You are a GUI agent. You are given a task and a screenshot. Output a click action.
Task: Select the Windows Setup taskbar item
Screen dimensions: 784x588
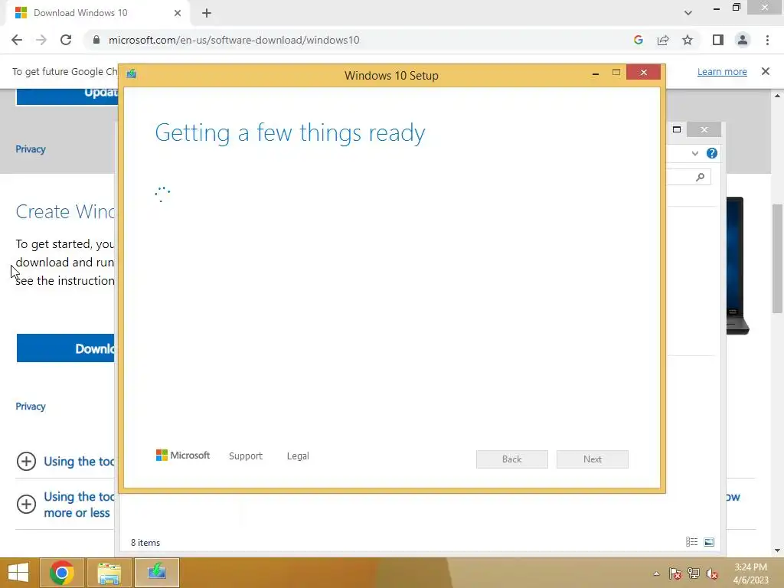coord(156,573)
